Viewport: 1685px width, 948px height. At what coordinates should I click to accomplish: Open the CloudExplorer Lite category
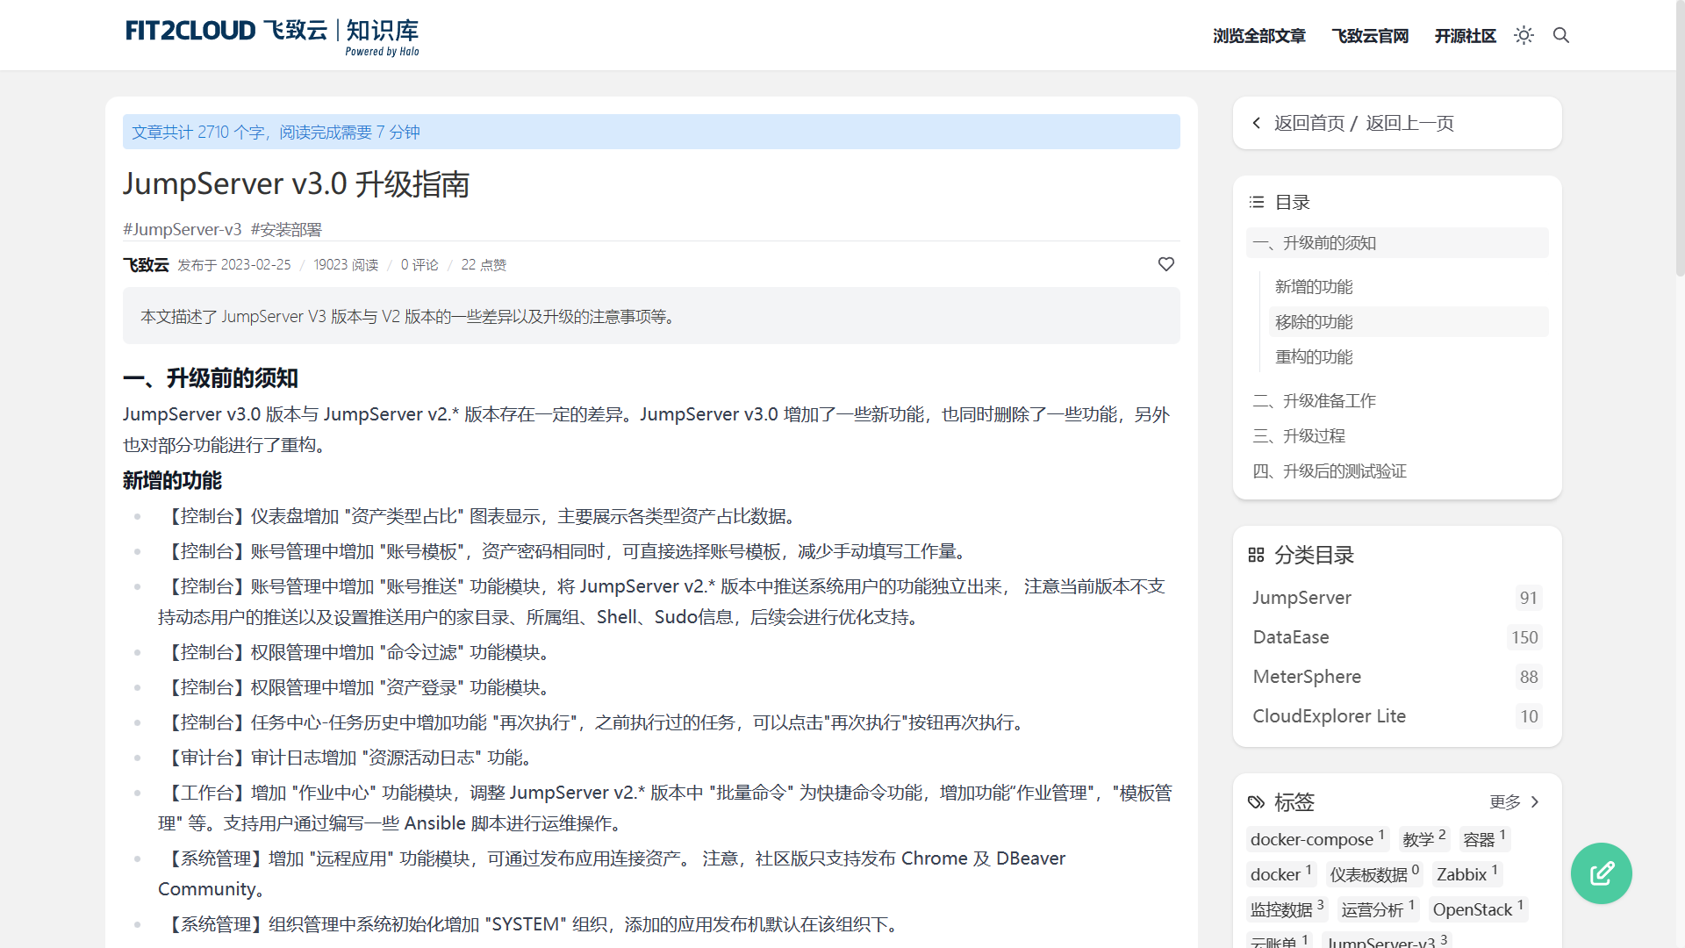click(x=1329, y=716)
